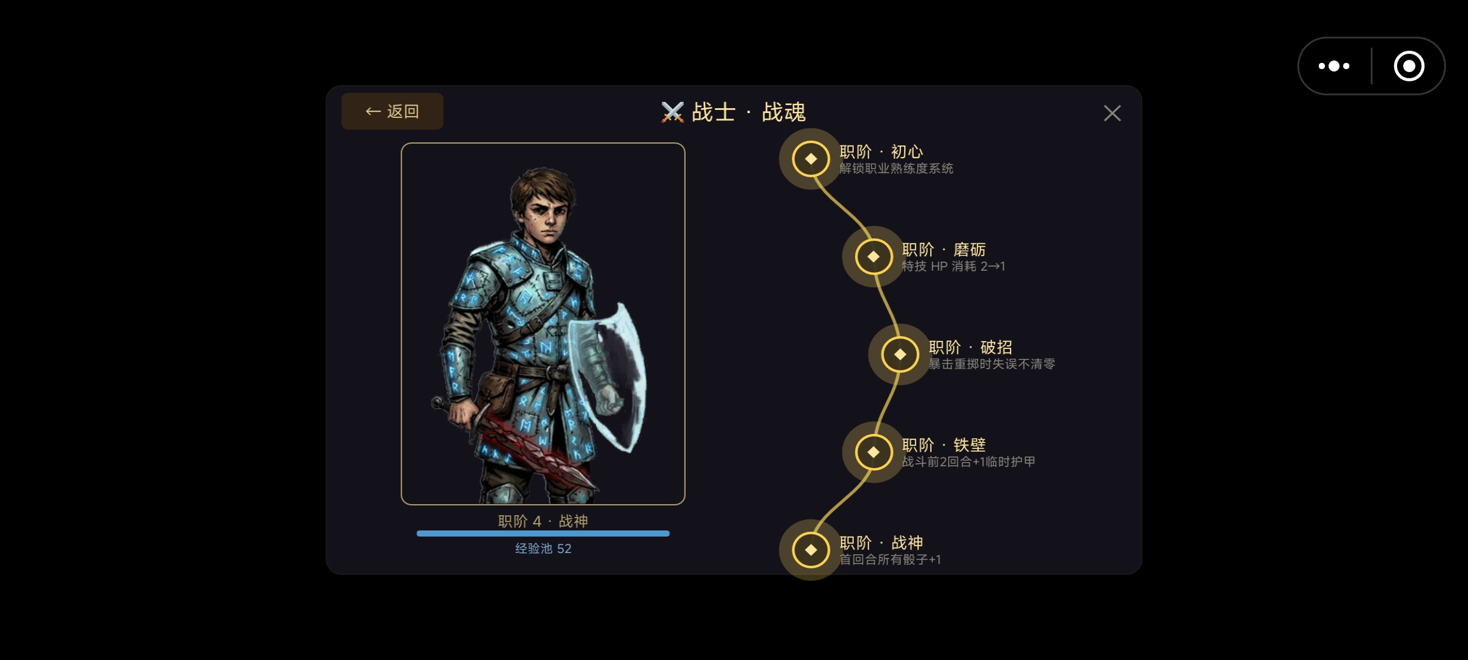Open the 职阶·破招 rank node
Viewport: 1468px width, 660px height.
coord(900,354)
